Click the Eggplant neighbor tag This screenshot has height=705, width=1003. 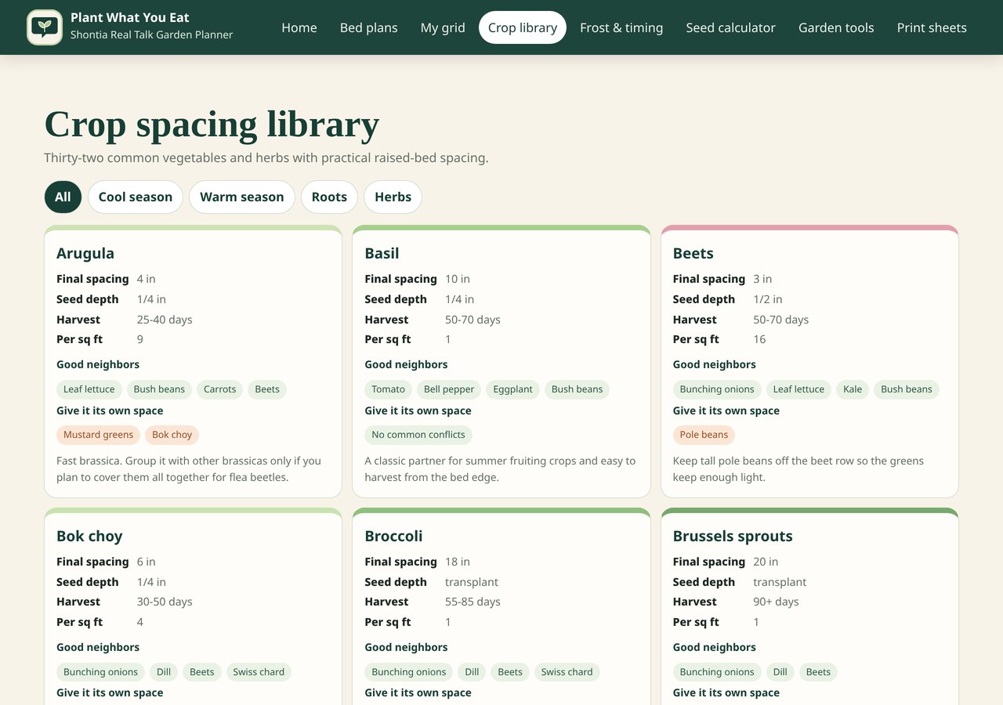pyautogui.click(x=513, y=389)
